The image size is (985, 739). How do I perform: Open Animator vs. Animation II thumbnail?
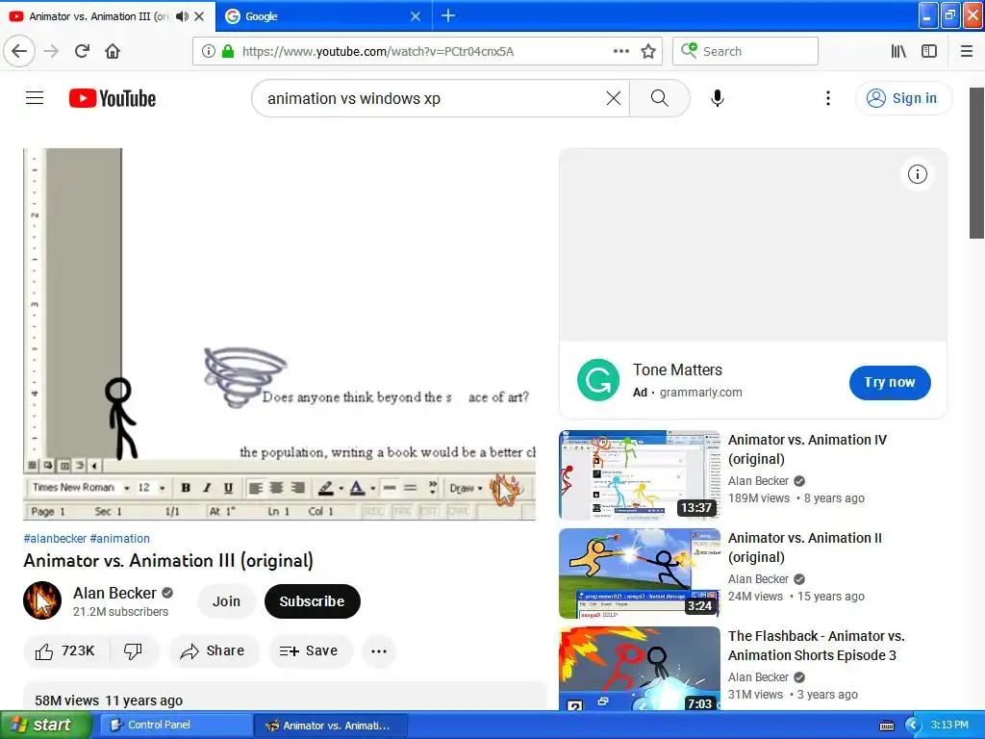click(x=640, y=573)
